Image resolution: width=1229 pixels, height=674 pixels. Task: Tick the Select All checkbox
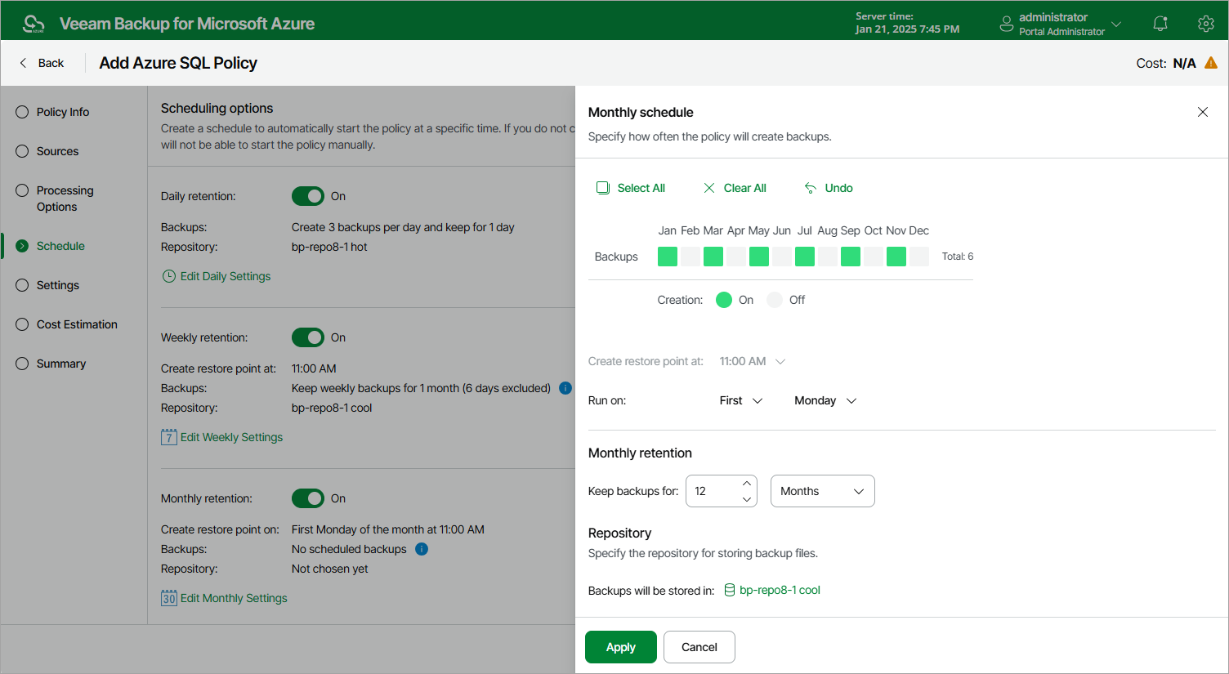click(x=603, y=188)
